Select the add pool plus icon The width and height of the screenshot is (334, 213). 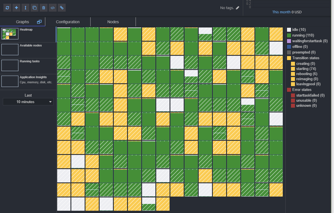[16, 8]
